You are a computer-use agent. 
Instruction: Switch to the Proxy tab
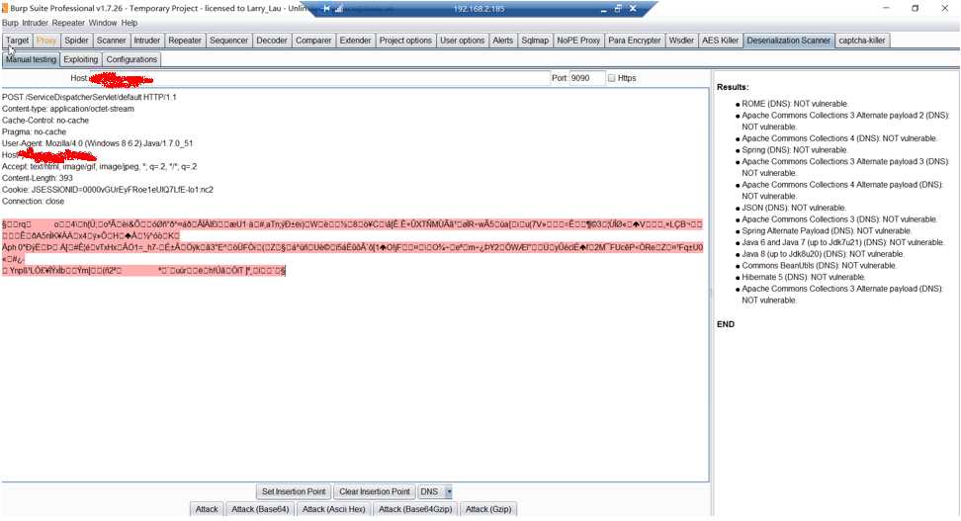pos(45,41)
